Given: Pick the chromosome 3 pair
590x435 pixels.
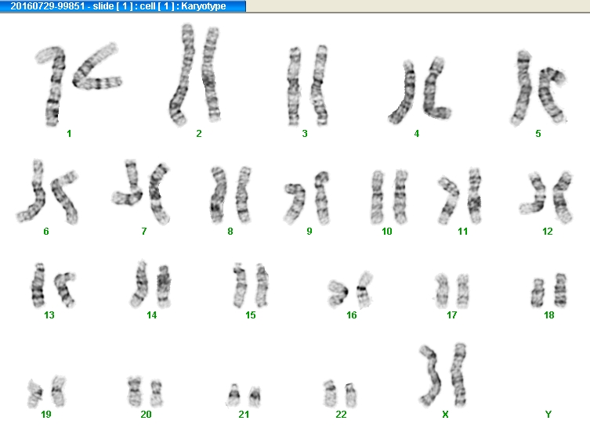Looking at the screenshot, I should click(x=307, y=85).
